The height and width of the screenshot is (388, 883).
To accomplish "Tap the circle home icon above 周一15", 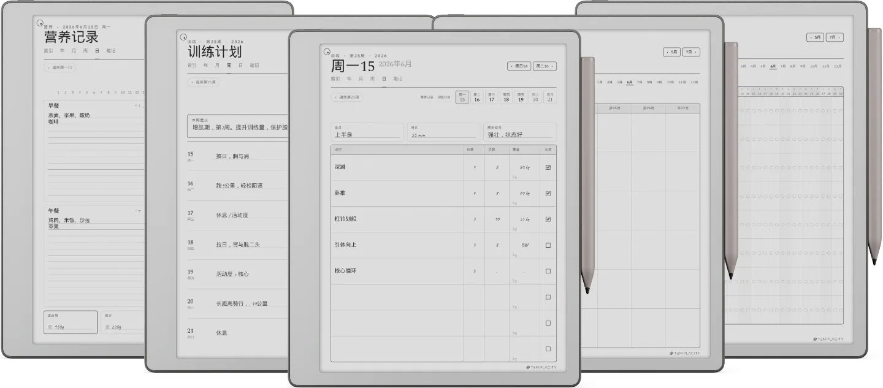I will [327, 52].
